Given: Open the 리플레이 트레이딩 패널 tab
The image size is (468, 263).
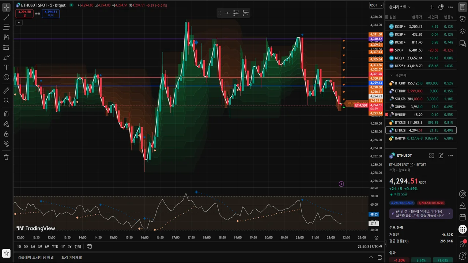Looking at the screenshot, I should pos(35,257).
